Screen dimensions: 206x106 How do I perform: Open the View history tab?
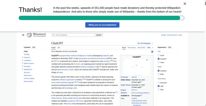click(141, 48)
